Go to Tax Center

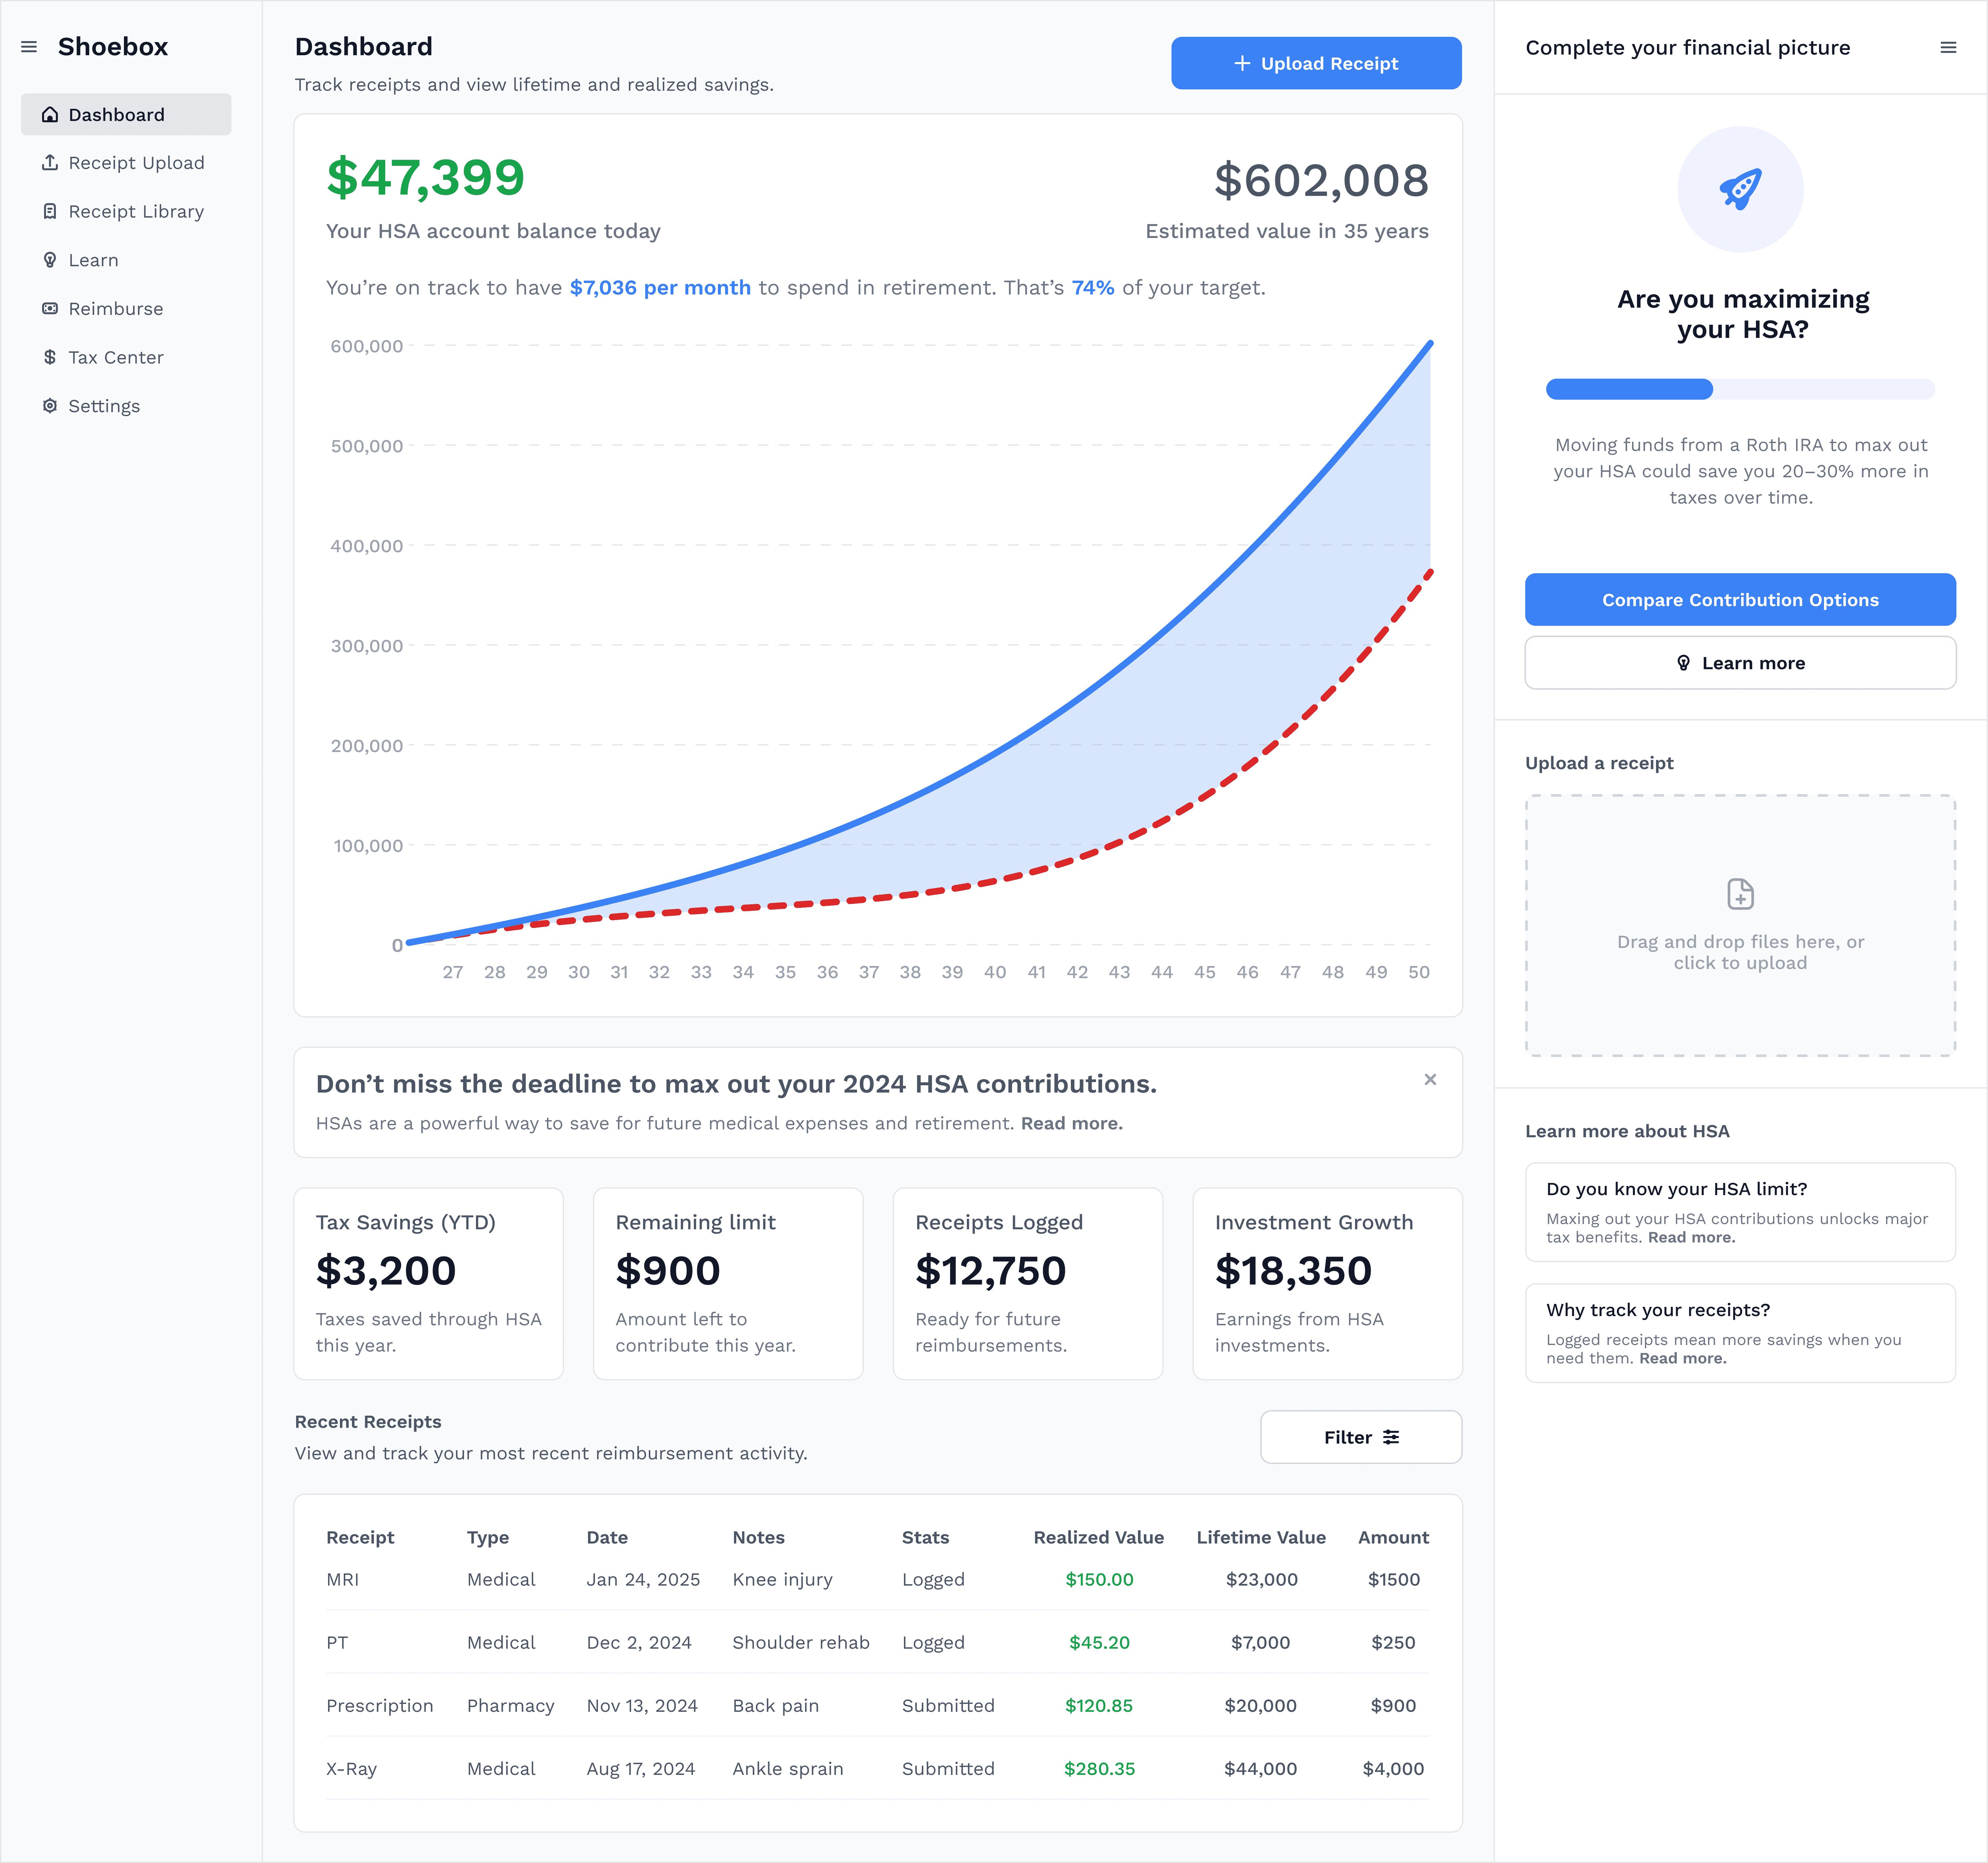pyautogui.click(x=126, y=357)
